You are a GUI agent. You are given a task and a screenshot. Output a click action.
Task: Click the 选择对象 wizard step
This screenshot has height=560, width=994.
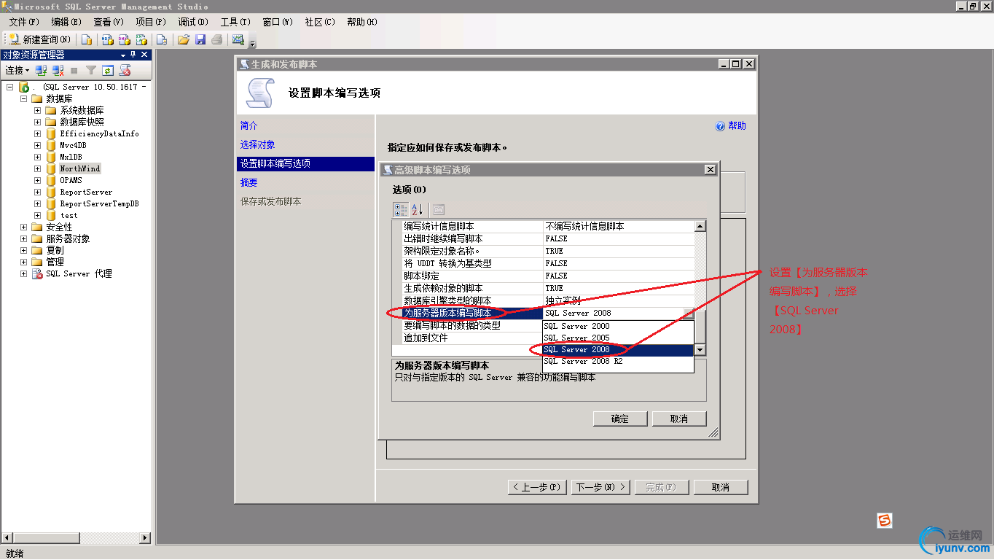pos(258,144)
